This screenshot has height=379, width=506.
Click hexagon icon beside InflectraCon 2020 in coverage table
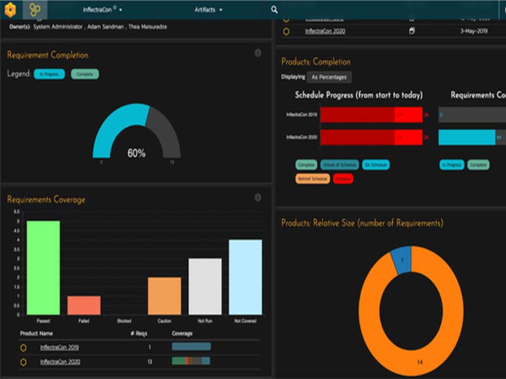click(23, 362)
